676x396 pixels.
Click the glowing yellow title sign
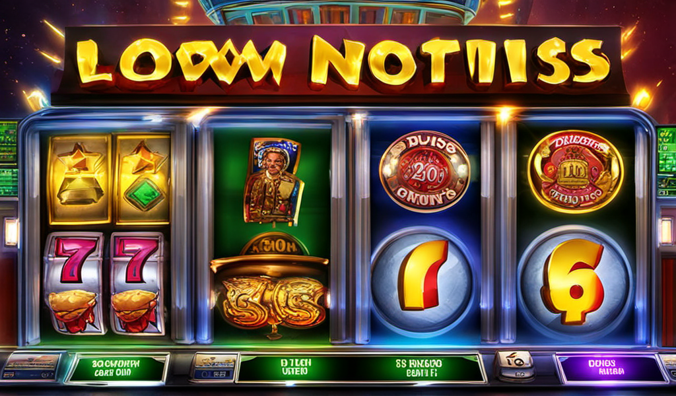(x=343, y=63)
